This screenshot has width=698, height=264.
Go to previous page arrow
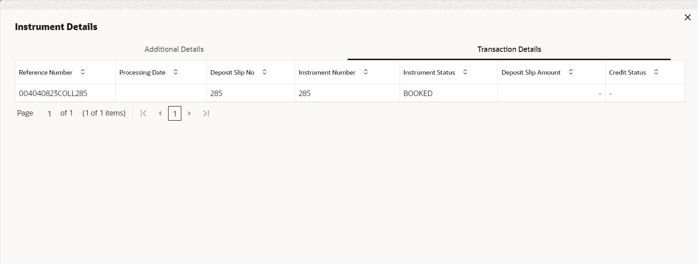tap(159, 113)
